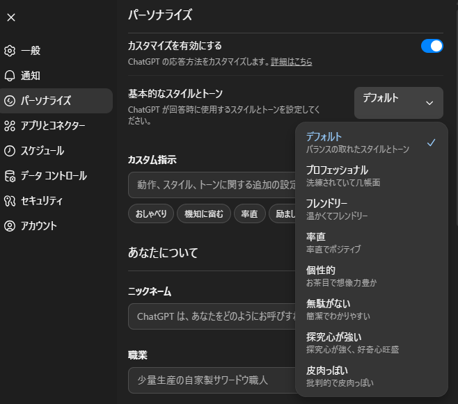Select 率直 option in style dropdown list
This screenshot has height=404, width=458.
[371, 243]
